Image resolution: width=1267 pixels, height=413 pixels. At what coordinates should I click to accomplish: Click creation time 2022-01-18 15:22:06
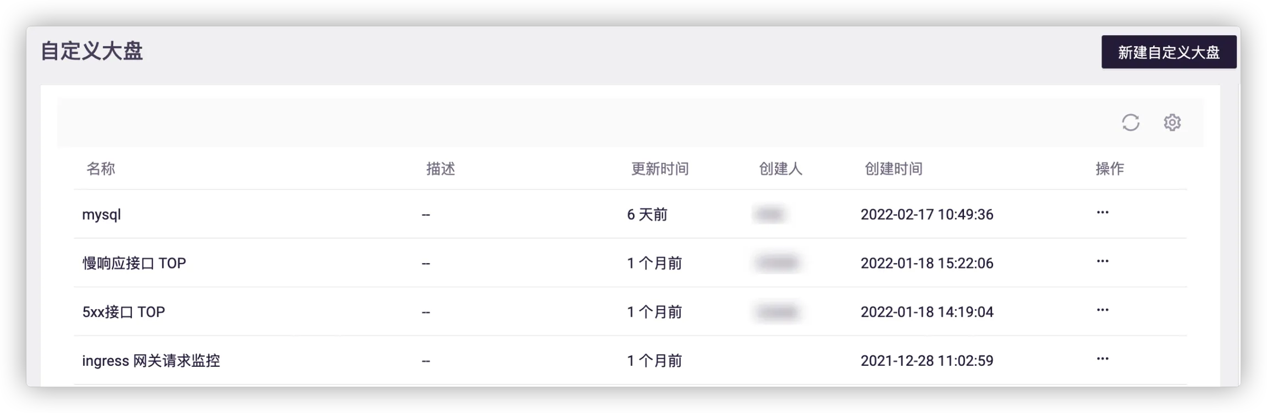tap(927, 263)
